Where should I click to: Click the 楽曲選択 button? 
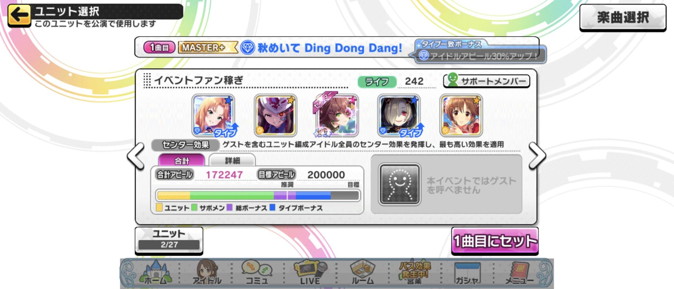click(x=623, y=17)
